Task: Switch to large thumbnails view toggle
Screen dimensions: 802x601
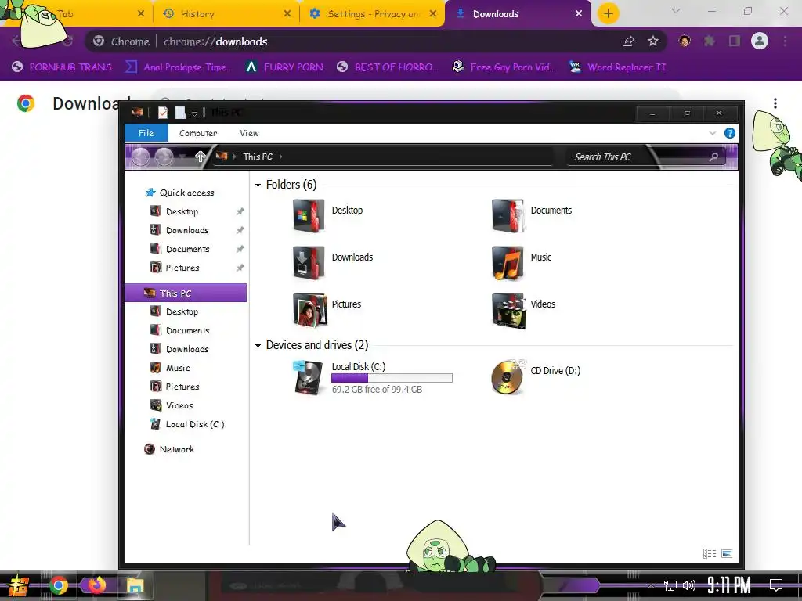Action: coord(727,553)
